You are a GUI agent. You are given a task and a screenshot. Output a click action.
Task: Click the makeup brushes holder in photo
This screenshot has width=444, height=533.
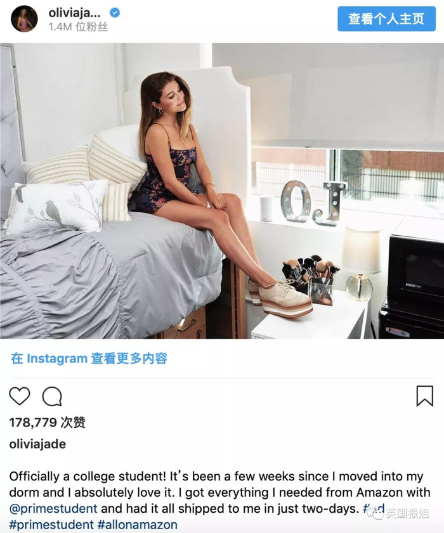310,279
